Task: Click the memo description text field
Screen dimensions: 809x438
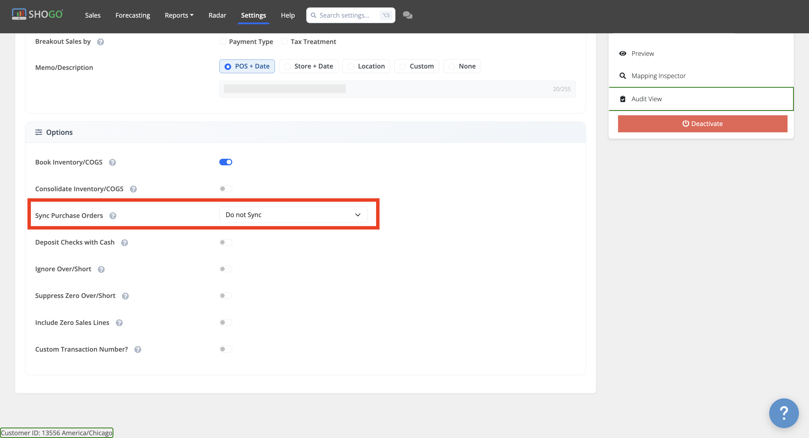Action: tap(397, 89)
